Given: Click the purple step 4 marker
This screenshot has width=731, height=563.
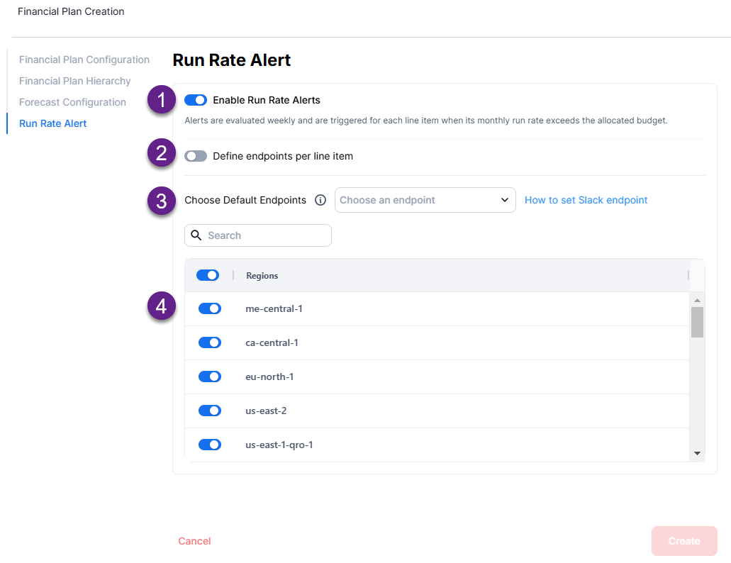Looking at the screenshot, I should [162, 307].
